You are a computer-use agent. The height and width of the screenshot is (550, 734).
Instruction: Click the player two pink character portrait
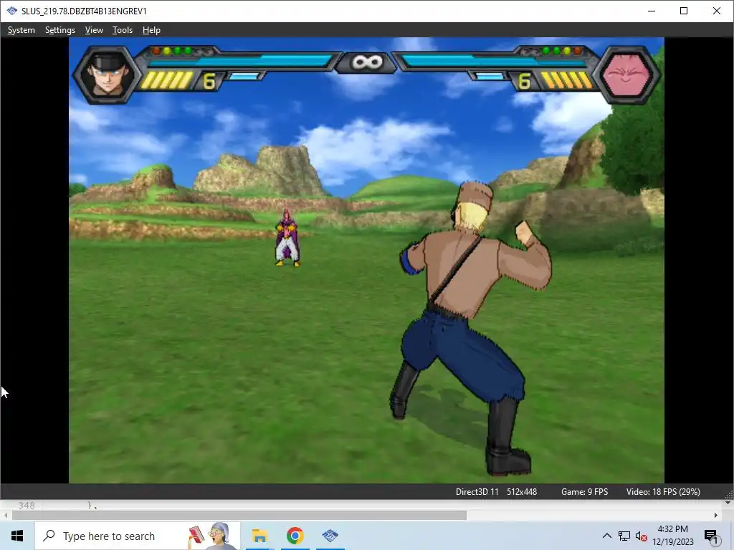[627, 74]
